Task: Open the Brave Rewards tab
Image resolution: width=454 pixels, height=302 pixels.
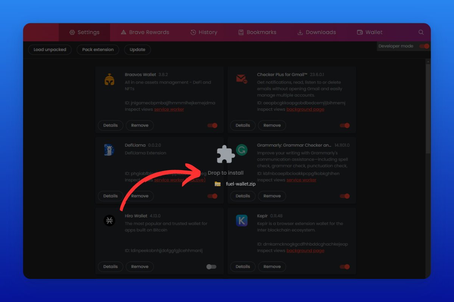Action: click(x=145, y=33)
